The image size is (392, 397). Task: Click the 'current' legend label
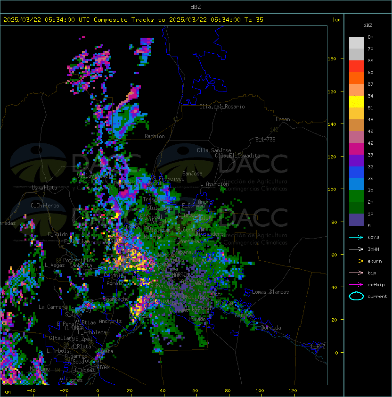pos(377,296)
